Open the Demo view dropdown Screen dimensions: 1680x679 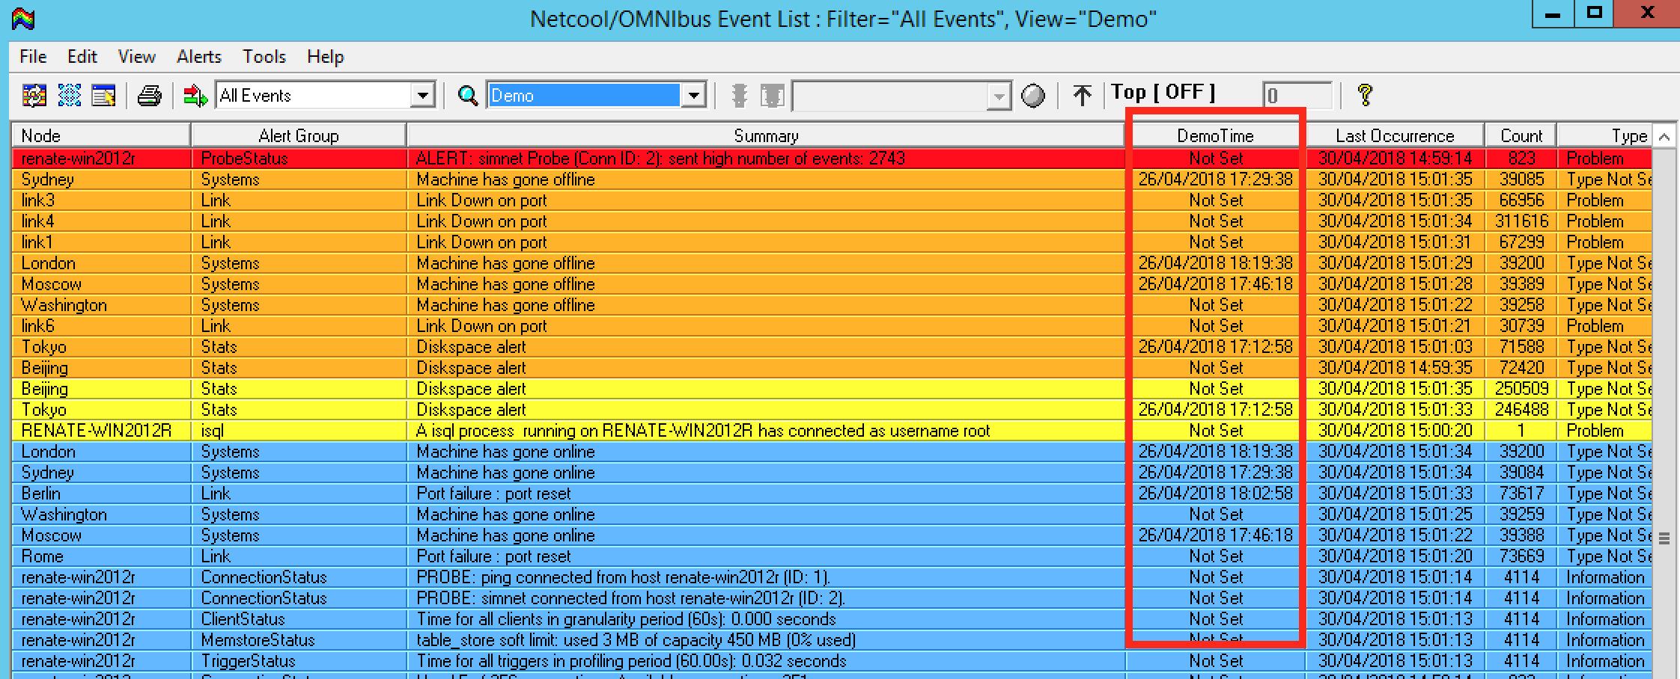point(693,95)
